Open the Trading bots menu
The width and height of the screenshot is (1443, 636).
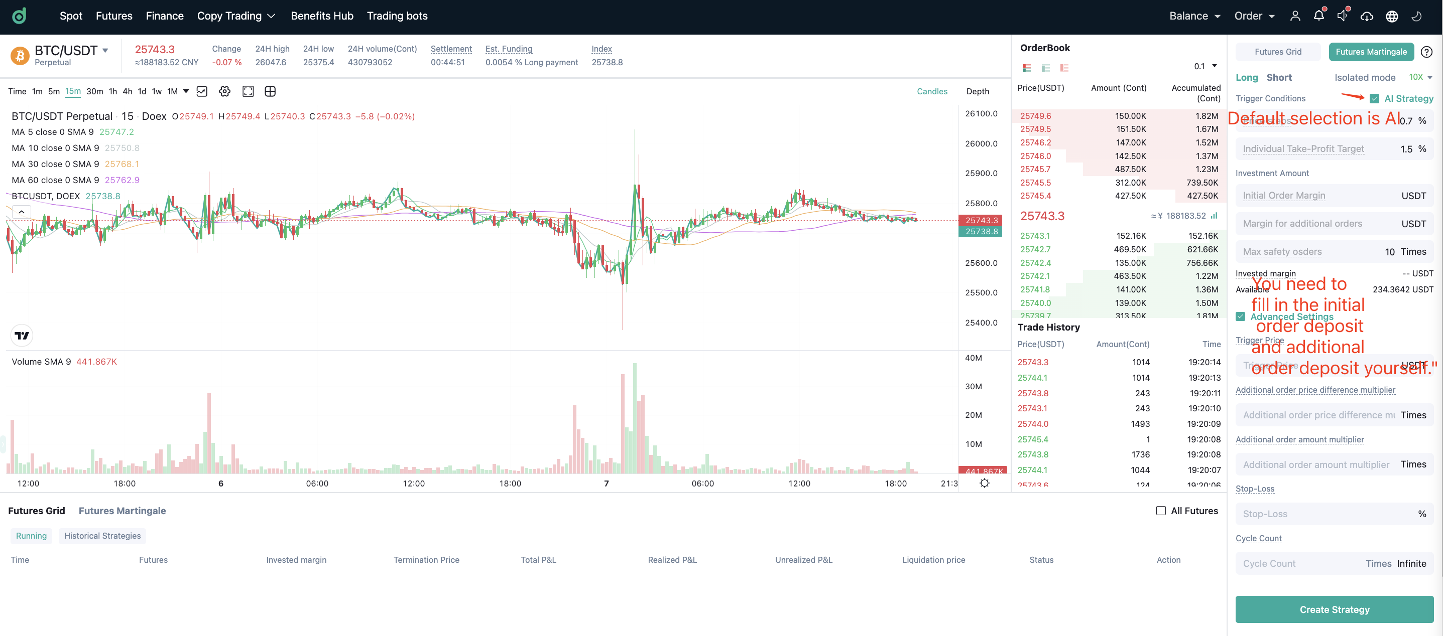pyautogui.click(x=397, y=16)
